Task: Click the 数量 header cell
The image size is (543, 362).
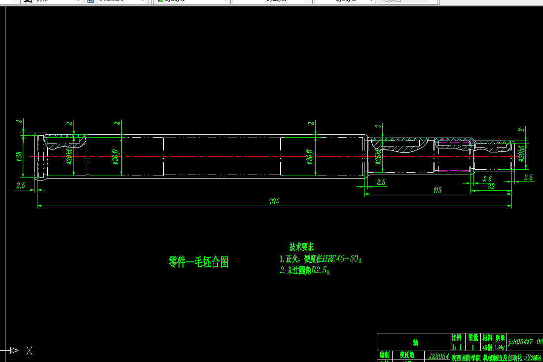Action: [x=473, y=337]
